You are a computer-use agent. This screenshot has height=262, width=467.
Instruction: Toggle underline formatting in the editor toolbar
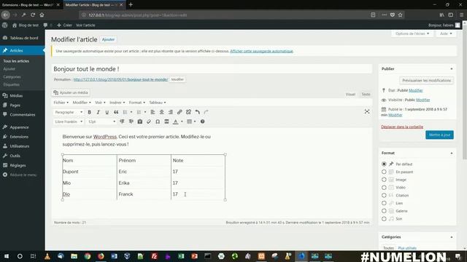(x=107, y=112)
